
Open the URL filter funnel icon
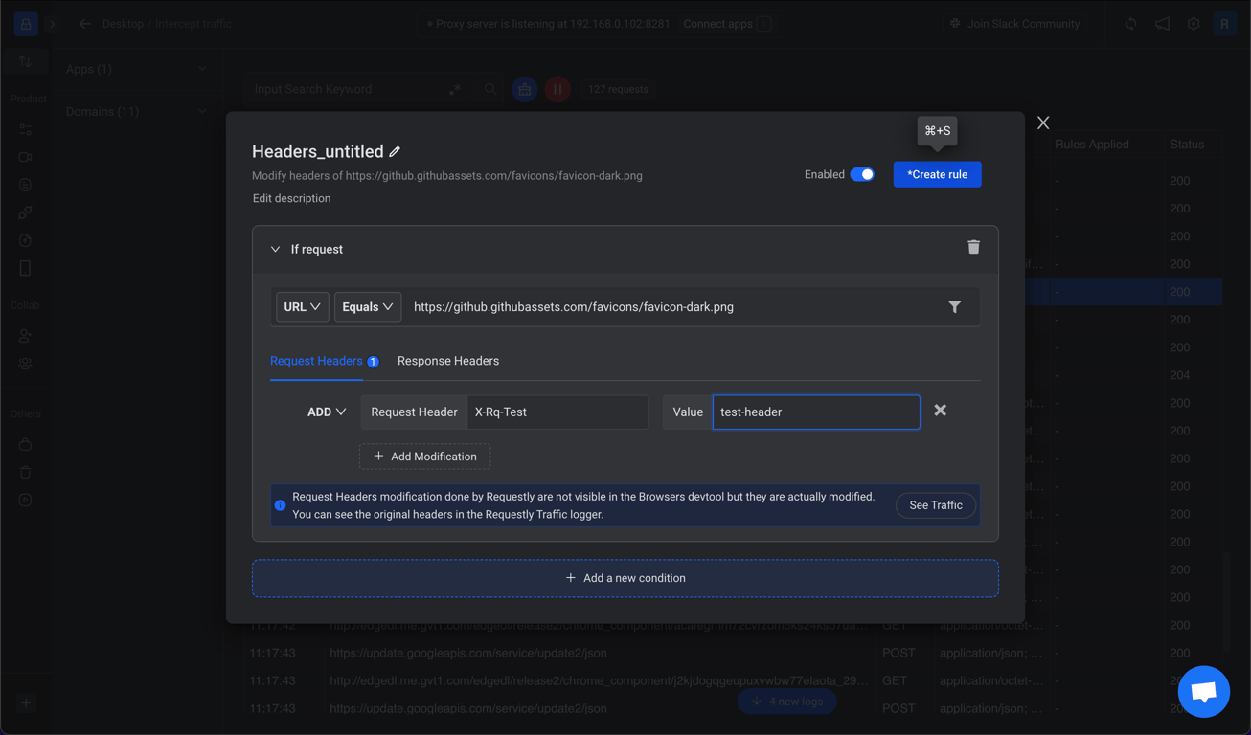pos(954,307)
